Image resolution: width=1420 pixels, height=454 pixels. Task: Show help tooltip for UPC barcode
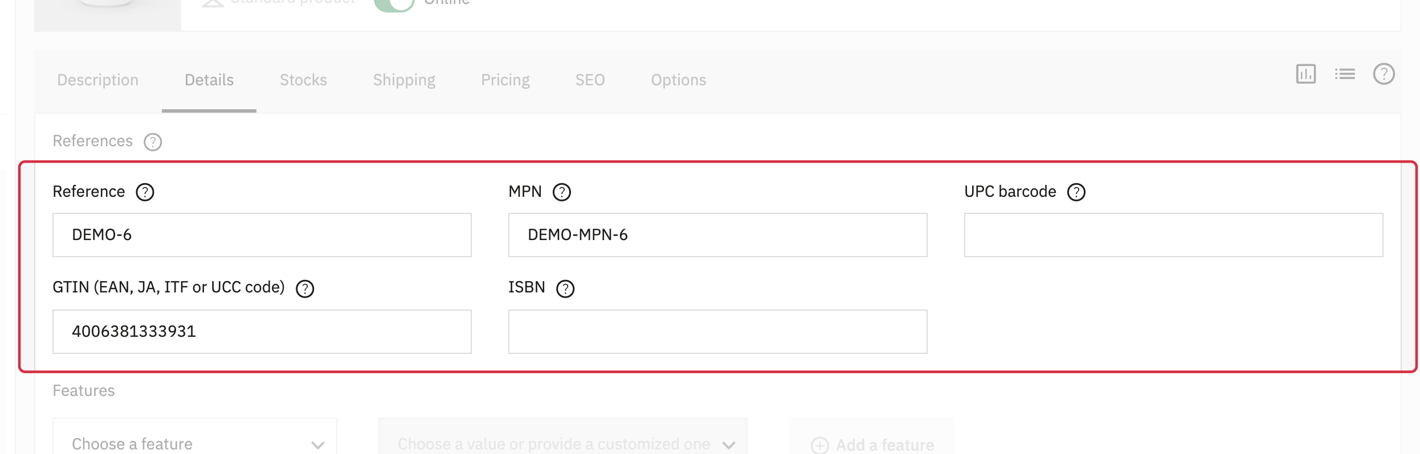(x=1076, y=192)
